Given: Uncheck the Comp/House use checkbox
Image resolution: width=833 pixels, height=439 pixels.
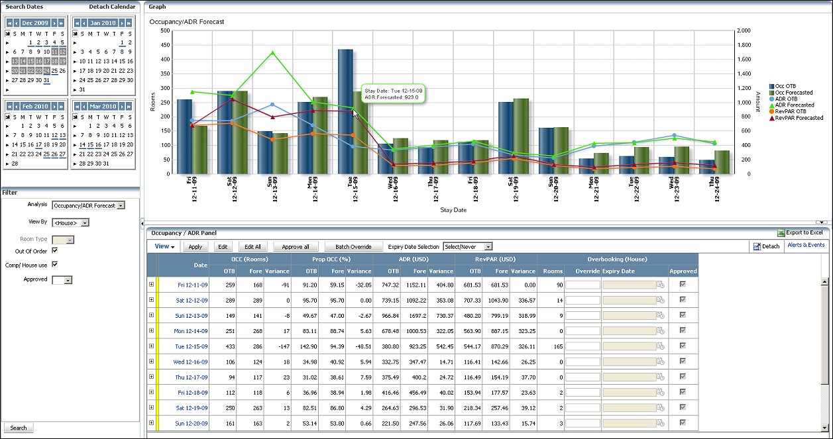Looking at the screenshot, I should [54, 264].
